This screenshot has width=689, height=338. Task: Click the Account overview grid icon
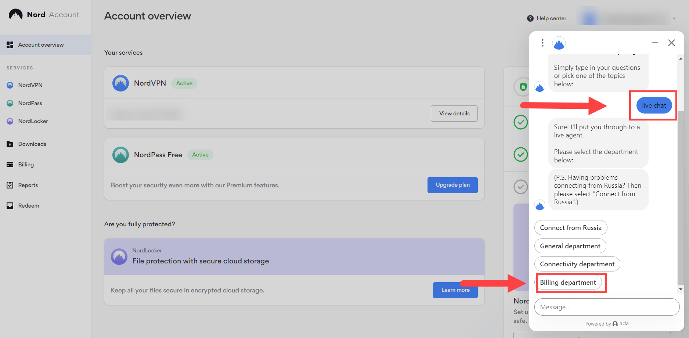pos(10,45)
